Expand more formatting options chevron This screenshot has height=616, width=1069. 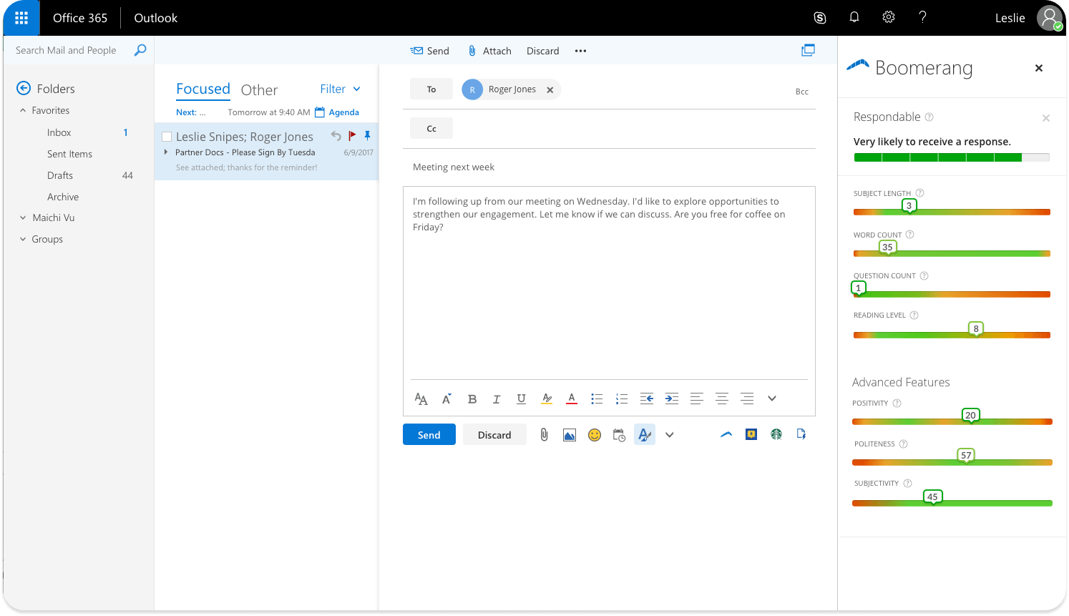click(772, 399)
